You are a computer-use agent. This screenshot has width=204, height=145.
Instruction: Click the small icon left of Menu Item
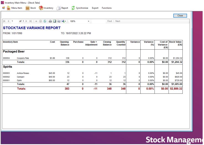pyautogui.click(x=3, y=8)
